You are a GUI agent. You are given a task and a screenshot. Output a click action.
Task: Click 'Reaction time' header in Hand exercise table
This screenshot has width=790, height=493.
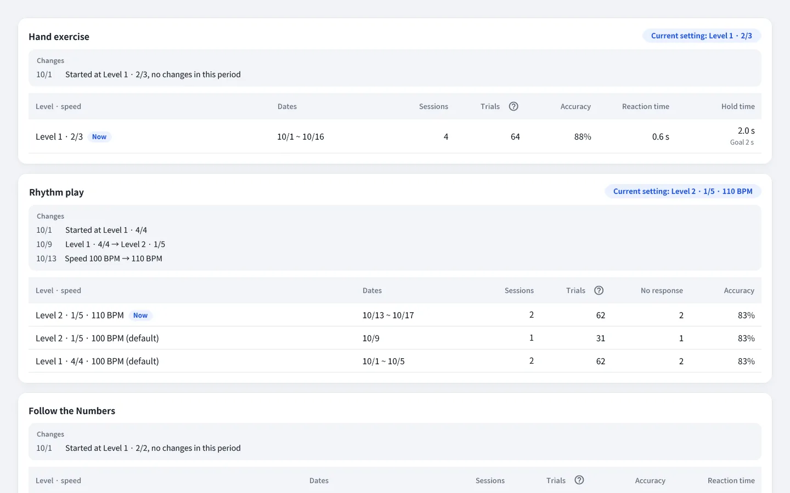(x=646, y=106)
